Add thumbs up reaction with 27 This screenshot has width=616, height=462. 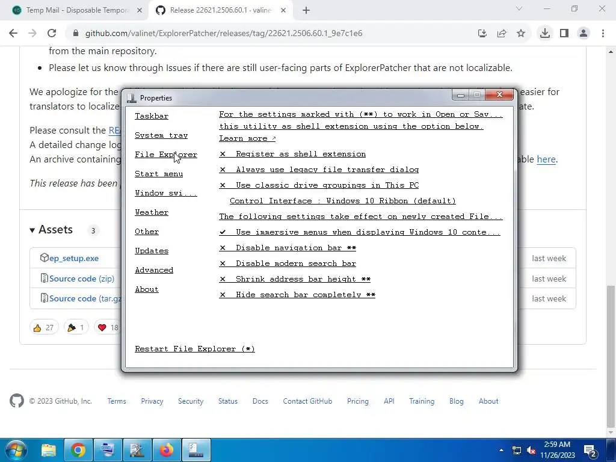coord(44,327)
